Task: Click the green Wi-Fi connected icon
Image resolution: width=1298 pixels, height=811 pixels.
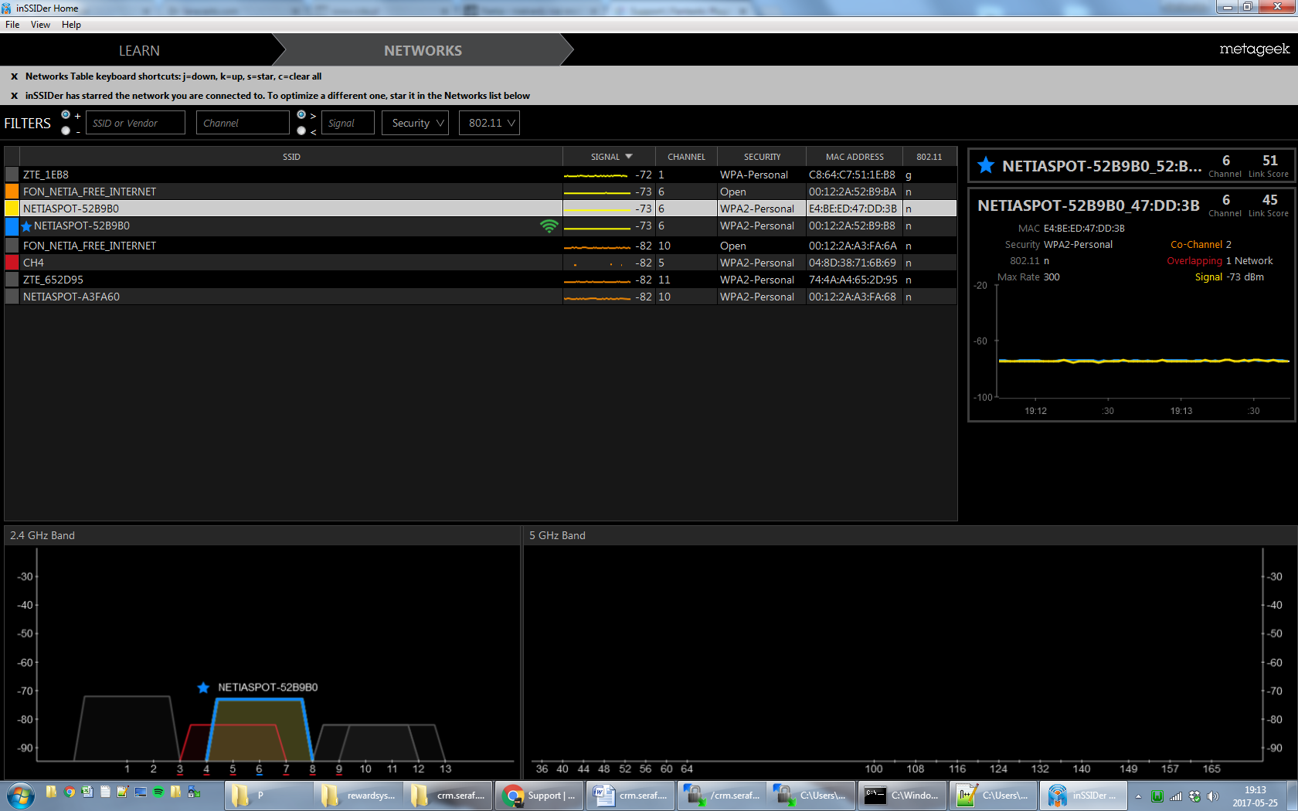Action: click(x=549, y=226)
